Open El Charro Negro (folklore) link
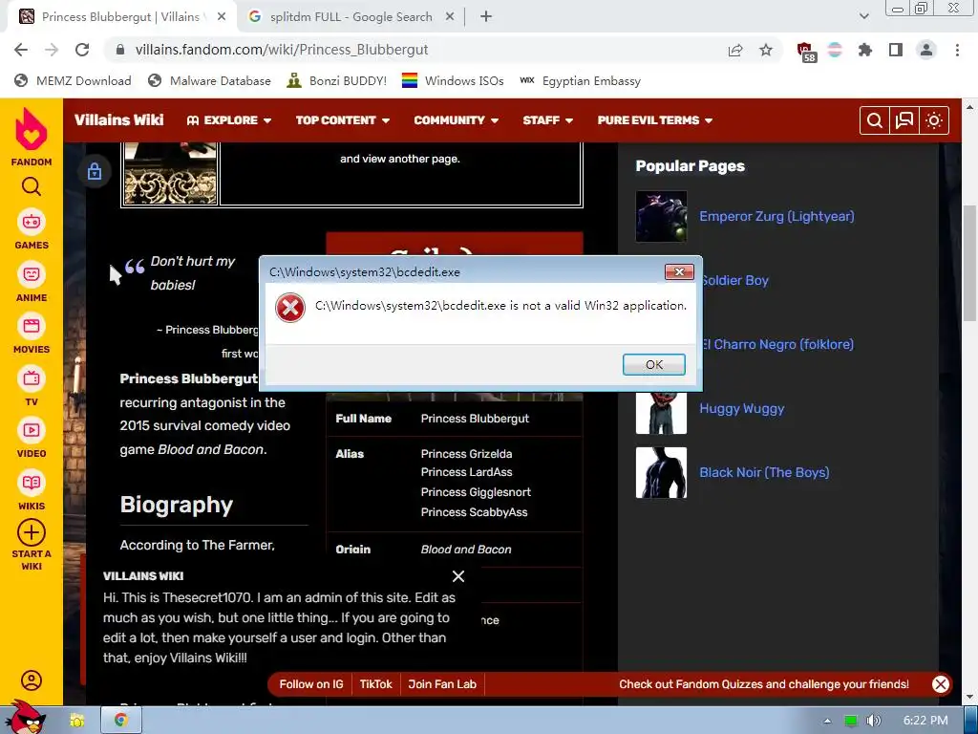 [x=777, y=344]
